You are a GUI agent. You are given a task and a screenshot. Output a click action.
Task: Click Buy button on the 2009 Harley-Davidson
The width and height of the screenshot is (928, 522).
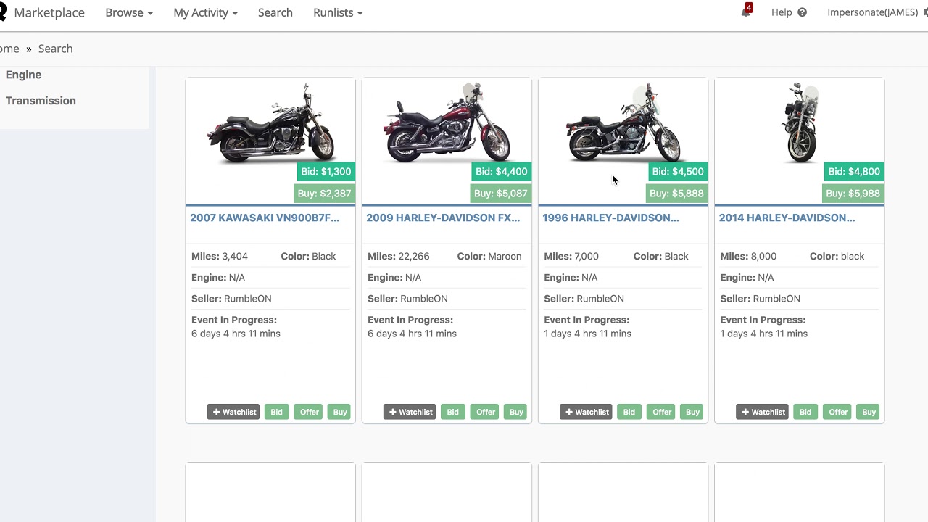pyautogui.click(x=516, y=412)
